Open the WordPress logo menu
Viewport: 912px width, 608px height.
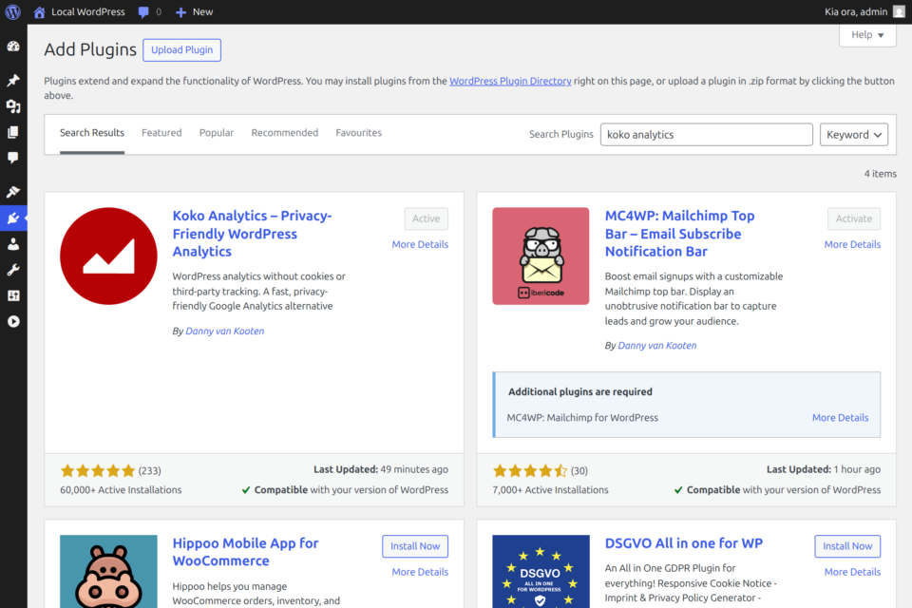[x=12, y=11]
